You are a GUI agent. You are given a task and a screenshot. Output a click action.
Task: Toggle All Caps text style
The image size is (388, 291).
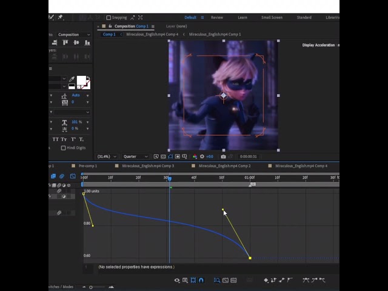click(x=56, y=139)
